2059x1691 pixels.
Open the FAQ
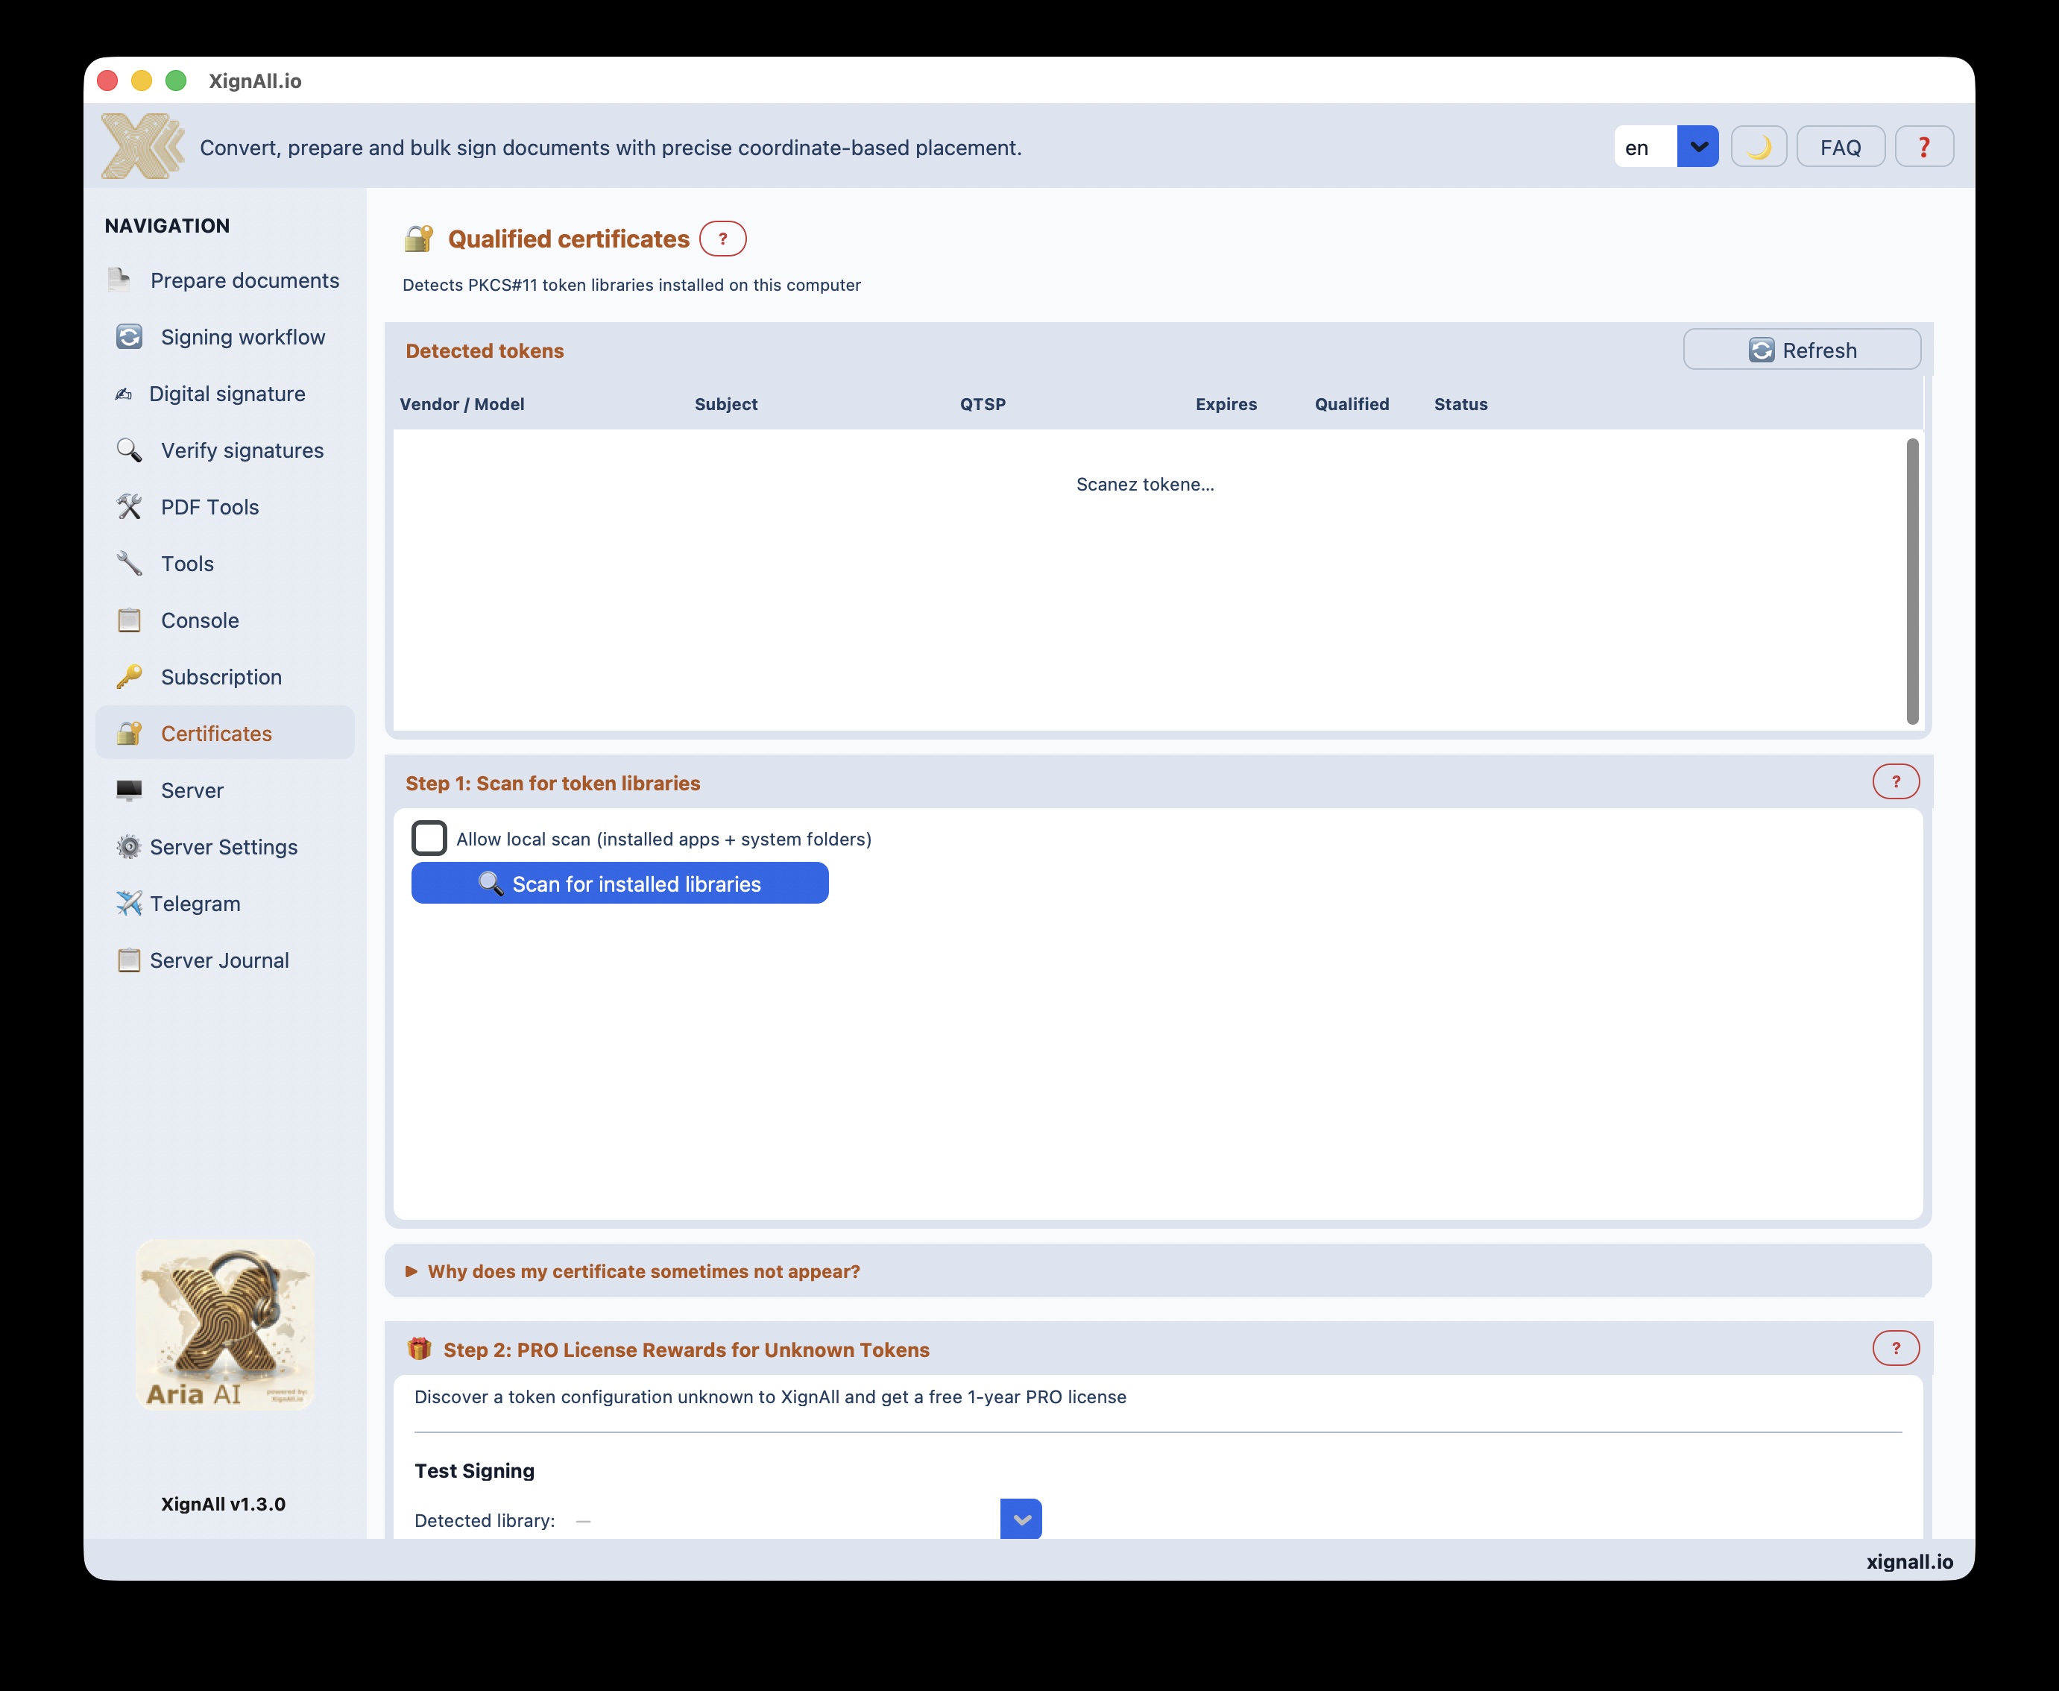(1841, 147)
